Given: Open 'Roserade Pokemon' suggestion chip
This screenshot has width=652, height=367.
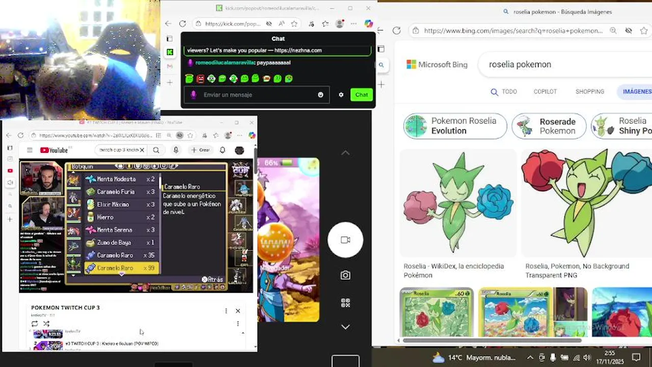Looking at the screenshot, I should click(549, 126).
